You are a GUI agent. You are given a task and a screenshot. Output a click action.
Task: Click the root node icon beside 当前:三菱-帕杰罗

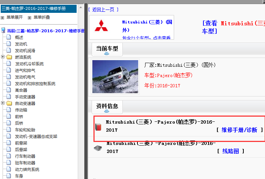point(3,30)
